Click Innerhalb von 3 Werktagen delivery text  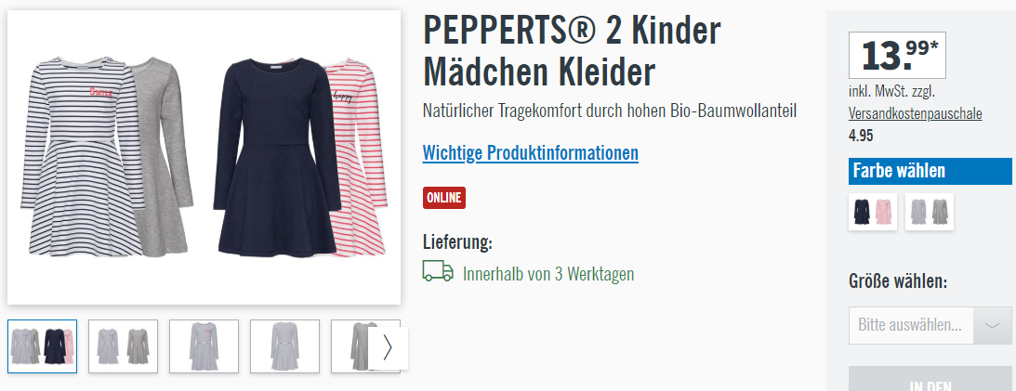pos(548,274)
